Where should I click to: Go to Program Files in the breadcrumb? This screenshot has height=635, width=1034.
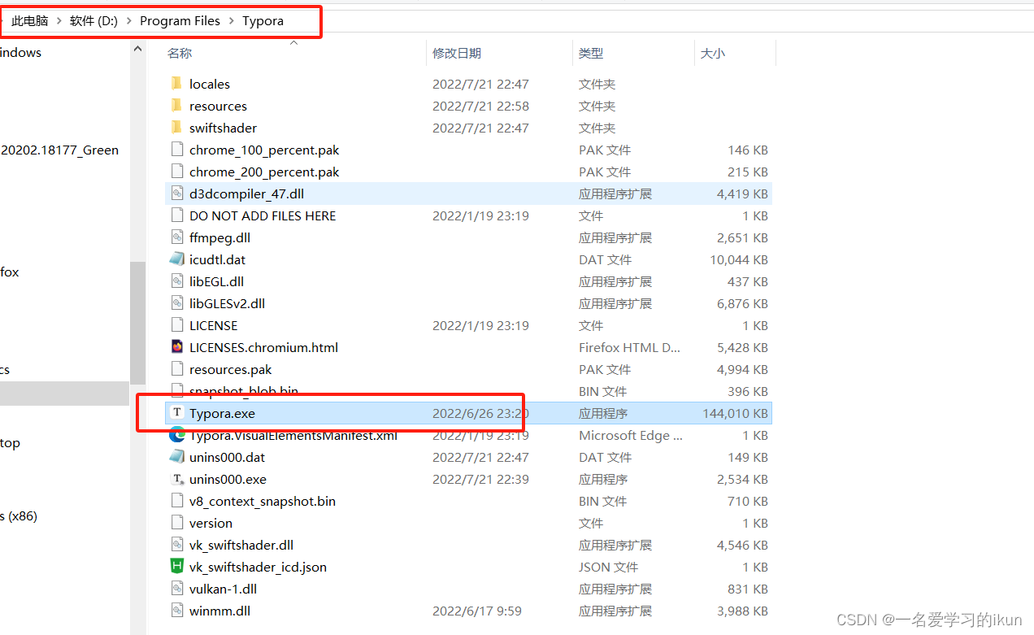click(180, 21)
